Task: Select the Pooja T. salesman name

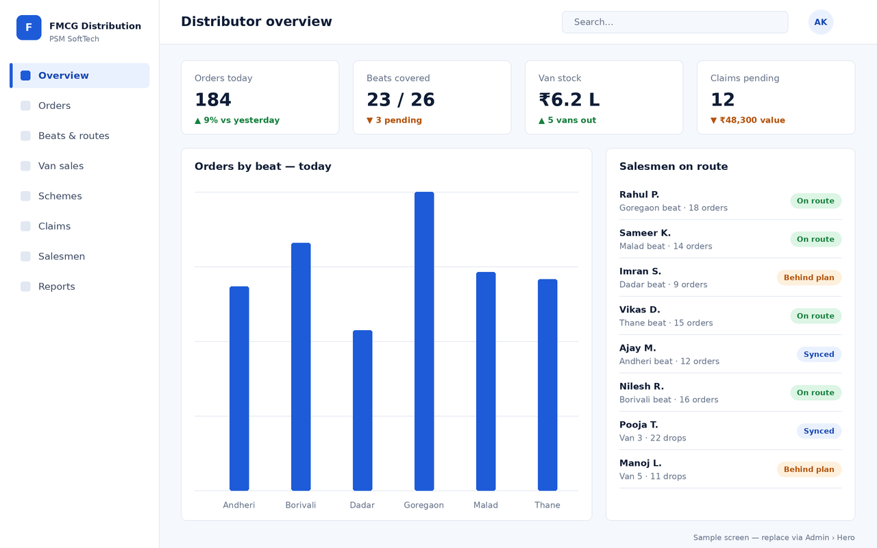Action: pos(639,425)
